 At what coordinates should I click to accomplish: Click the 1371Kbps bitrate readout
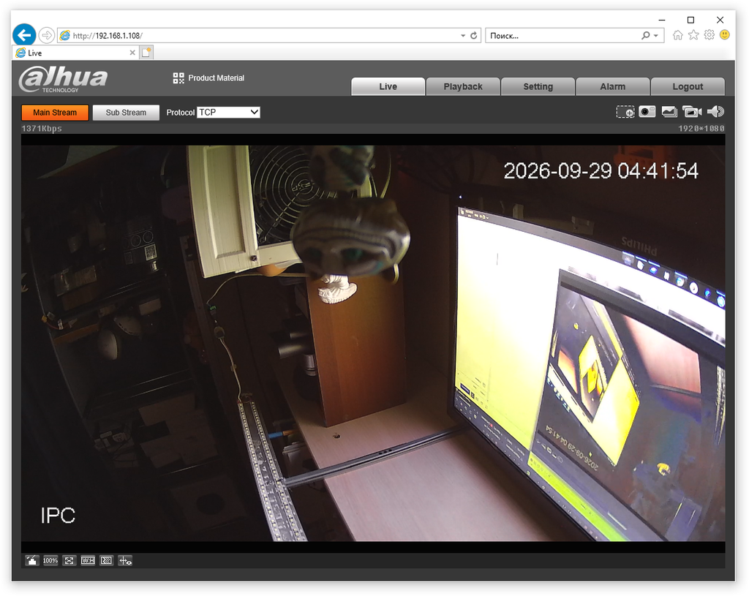pyautogui.click(x=42, y=129)
